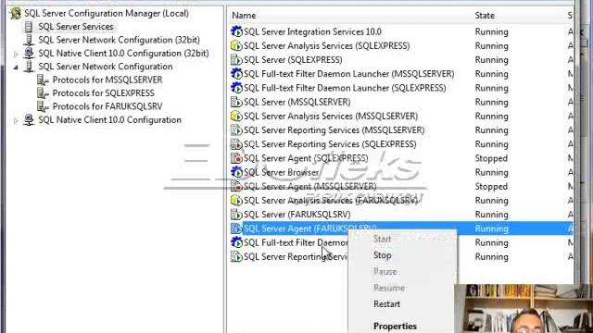Expand SQL Native Client 10.0 Configuration (32bit) node
Image resolution: width=593 pixels, height=333 pixels.
pos(16,54)
